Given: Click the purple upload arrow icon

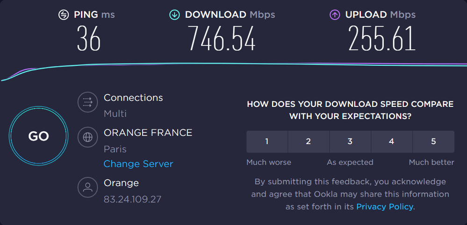Looking at the screenshot, I should click(335, 15).
